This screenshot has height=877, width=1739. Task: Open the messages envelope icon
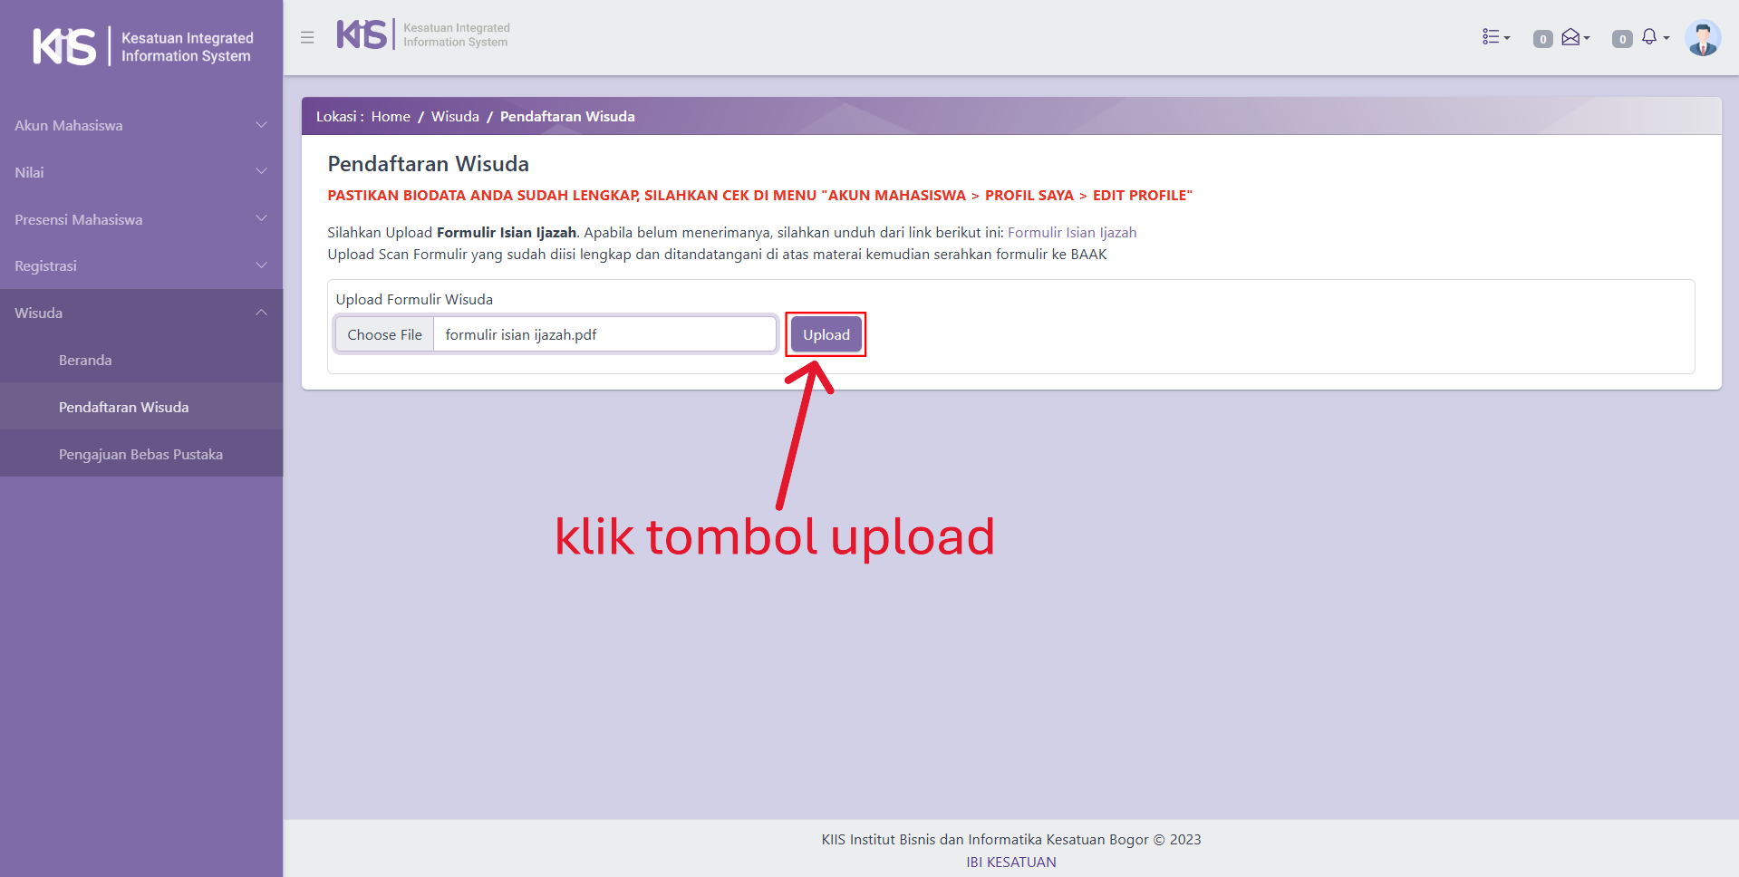click(1574, 37)
